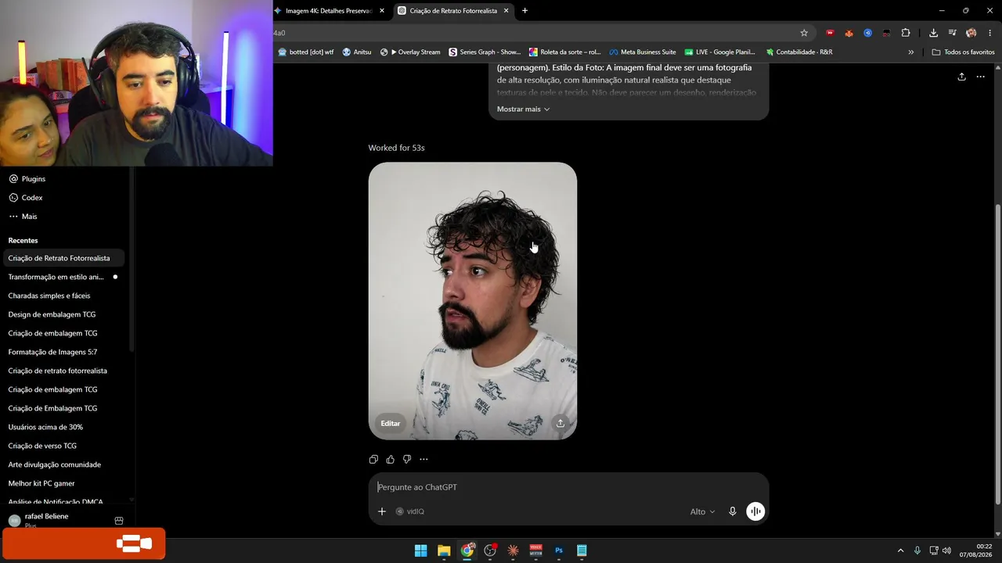Select the Criação de Retrato Fotorrealista tab
This screenshot has height=563, width=1002.
click(453, 11)
